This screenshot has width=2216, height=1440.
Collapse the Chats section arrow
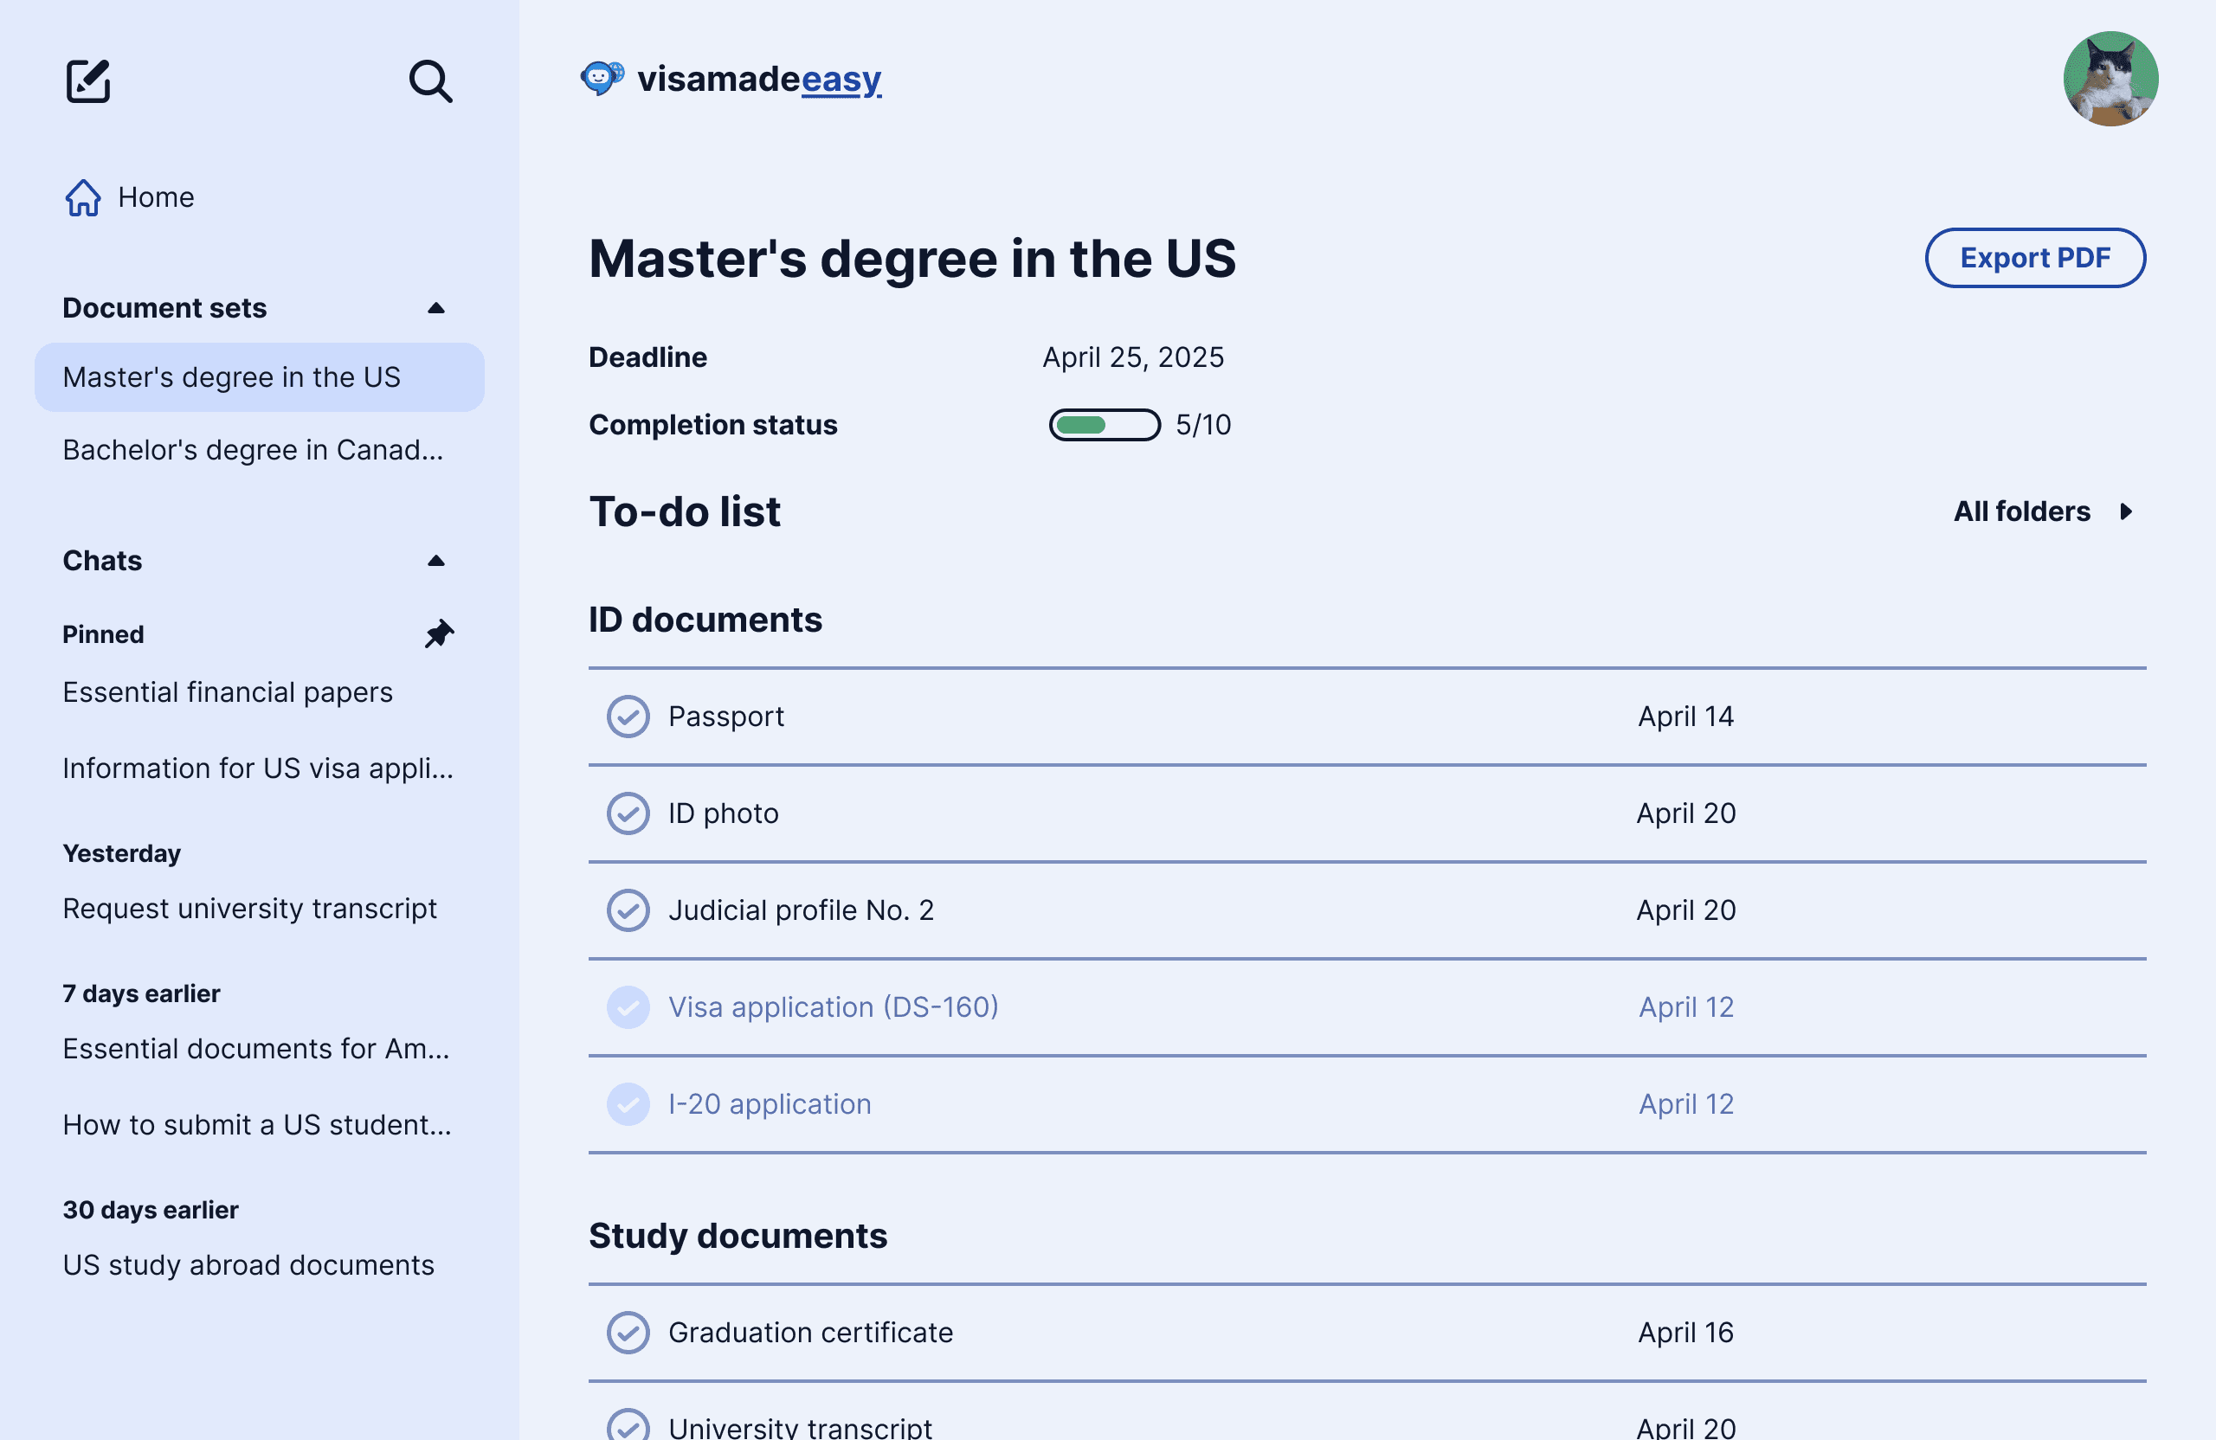click(x=435, y=561)
